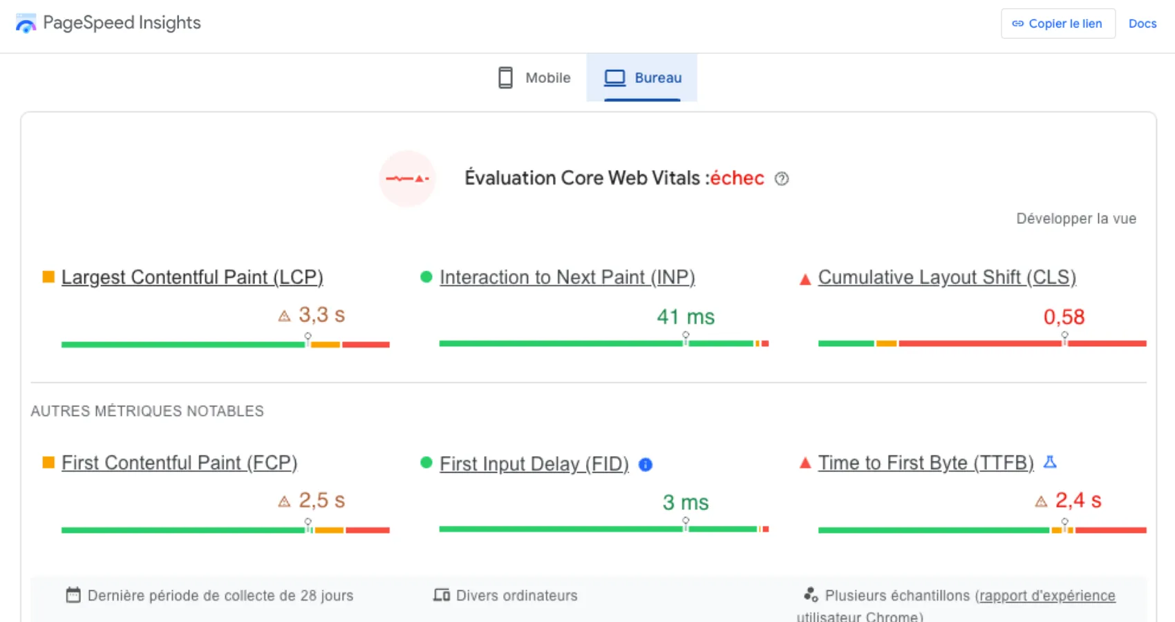
Task: Click the FID value 3 ms
Action: 686,502
